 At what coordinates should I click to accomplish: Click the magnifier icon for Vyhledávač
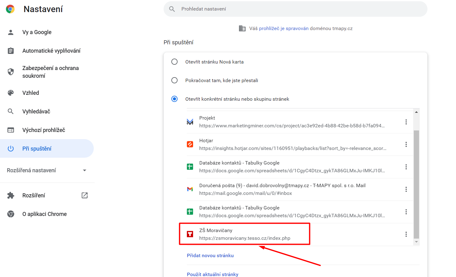click(11, 111)
